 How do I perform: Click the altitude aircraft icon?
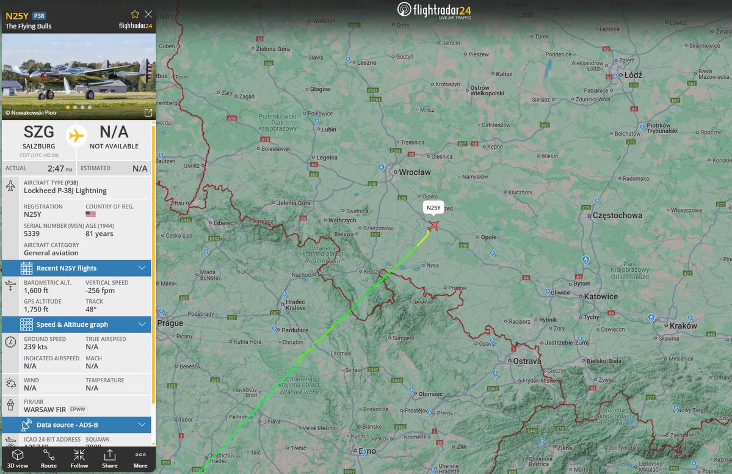coord(10,285)
